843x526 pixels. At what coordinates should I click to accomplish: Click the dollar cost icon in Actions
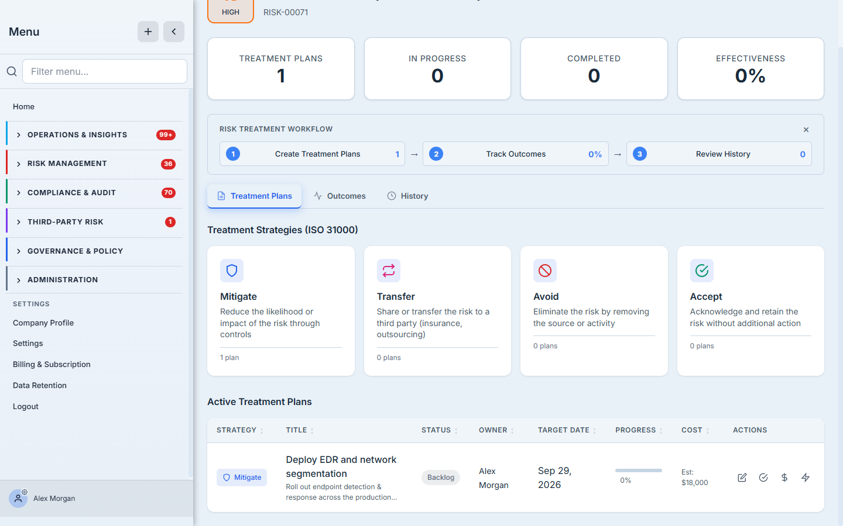(x=784, y=477)
